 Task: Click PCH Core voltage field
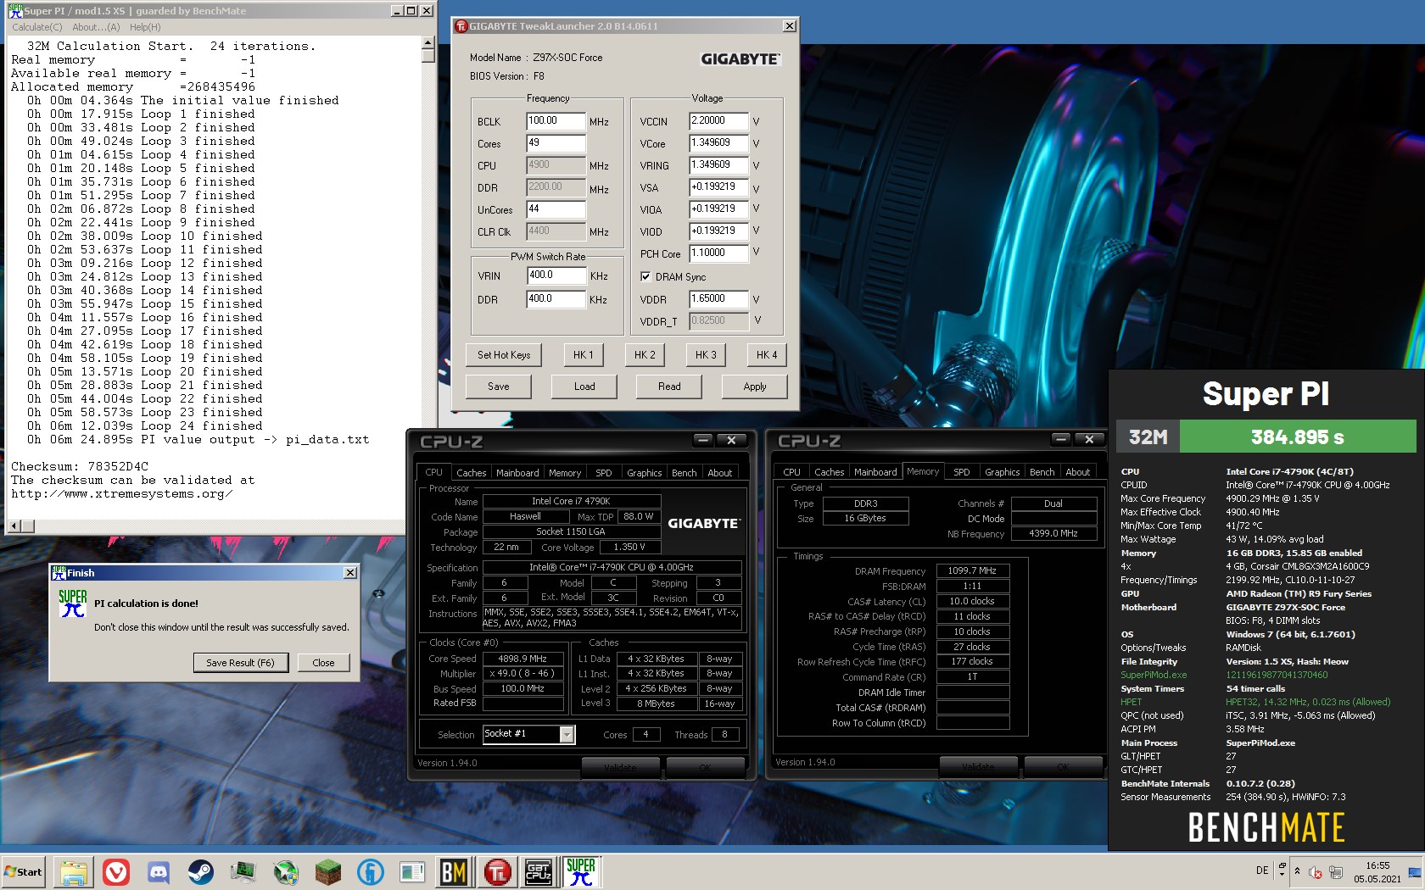pyautogui.click(x=718, y=253)
